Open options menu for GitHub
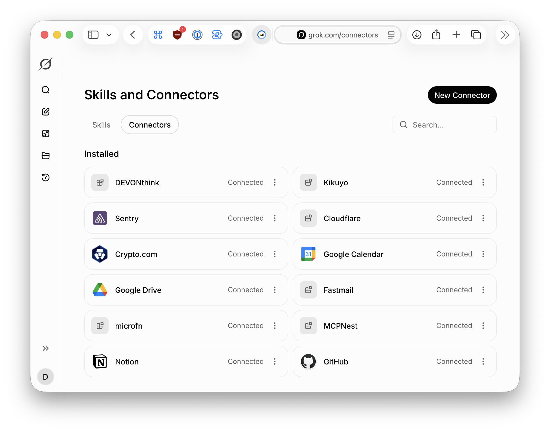550x432 pixels. coord(483,361)
